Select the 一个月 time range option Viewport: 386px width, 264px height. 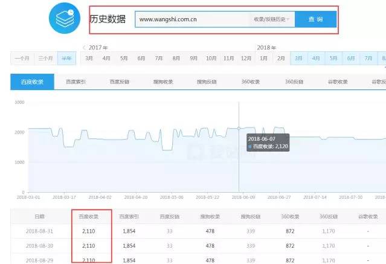tap(22, 58)
